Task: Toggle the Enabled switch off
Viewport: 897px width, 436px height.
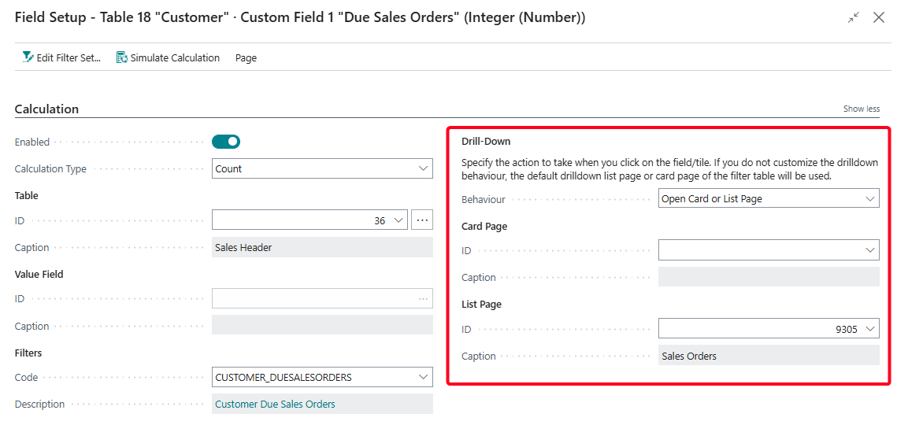Action: click(226, 142)
